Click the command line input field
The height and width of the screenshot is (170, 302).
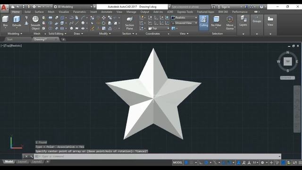[x=158, y=156]
